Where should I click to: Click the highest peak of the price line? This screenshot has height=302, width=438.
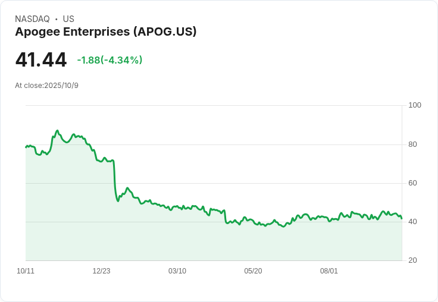click(57, 131)
